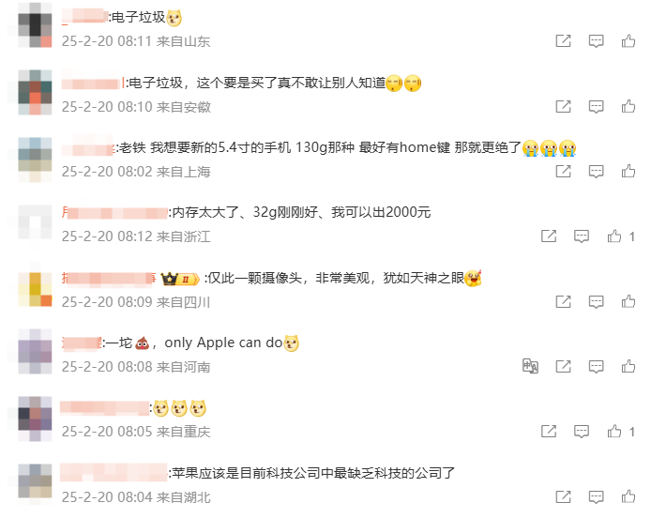Open avatar of the 河南 commenter

click(x=35, y=351)
